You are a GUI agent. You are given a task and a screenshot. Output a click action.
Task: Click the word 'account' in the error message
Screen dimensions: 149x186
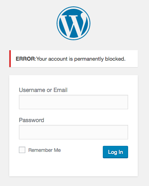point(58,59)
